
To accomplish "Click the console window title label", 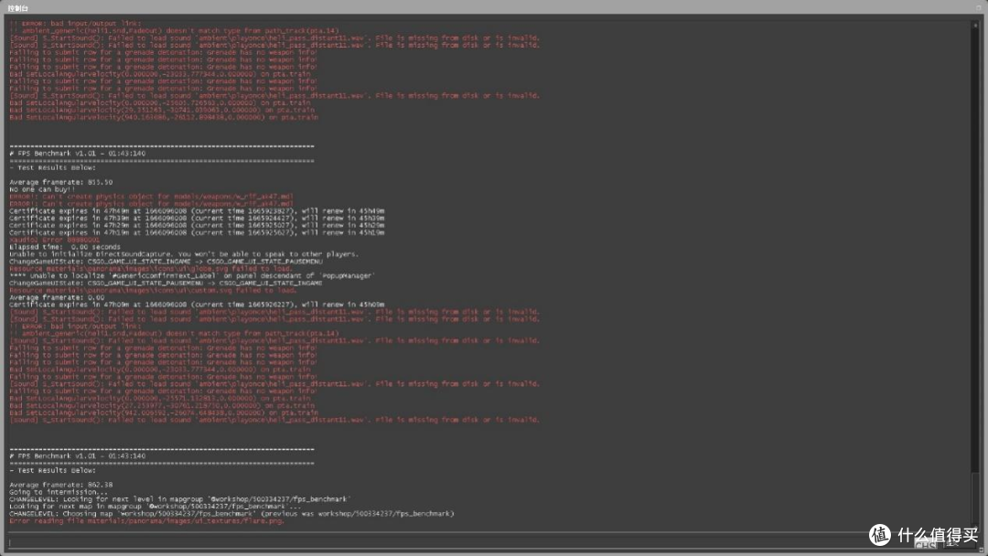I will (x=17, y=8).
